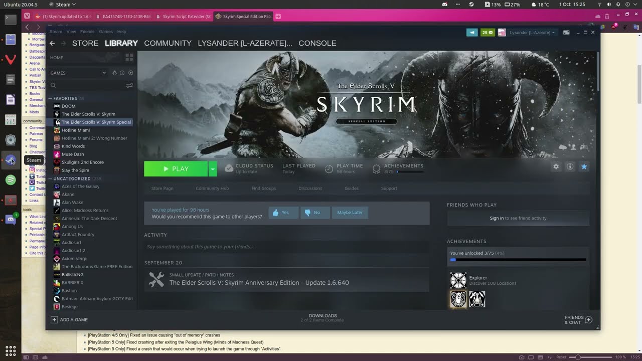642x361 pixels.
Task: Click the Play Time clock icon
Action: pos(329,169)
